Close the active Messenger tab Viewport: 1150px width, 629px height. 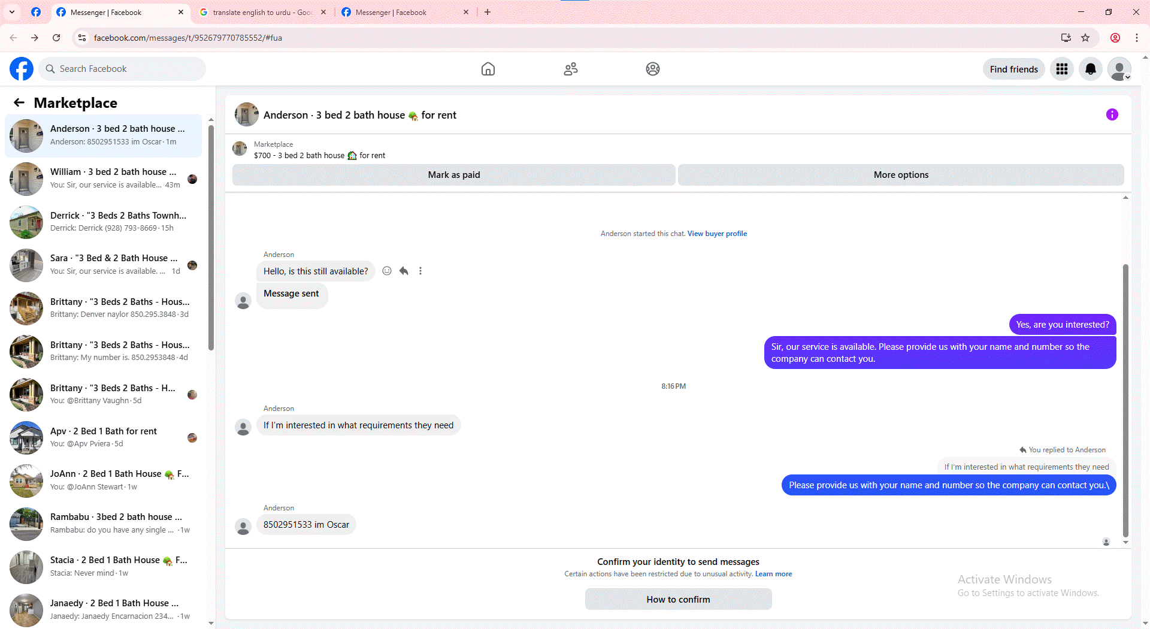point(181,12)
